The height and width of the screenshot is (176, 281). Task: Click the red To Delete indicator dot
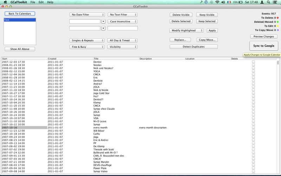(x=277, y=18)
